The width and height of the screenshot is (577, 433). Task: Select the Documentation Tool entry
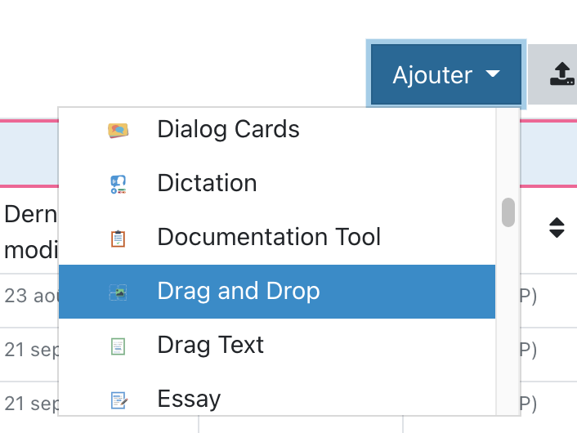tap(269, 237)
